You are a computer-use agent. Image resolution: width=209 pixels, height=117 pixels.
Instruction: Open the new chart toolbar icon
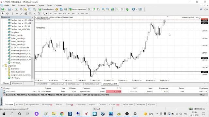pyautogui.click(x=3, y=9)
